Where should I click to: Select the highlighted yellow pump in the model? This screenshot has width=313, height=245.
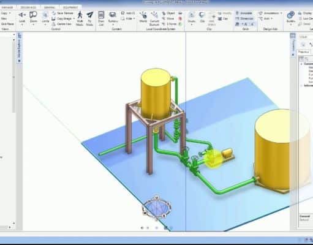coord(213,159)
